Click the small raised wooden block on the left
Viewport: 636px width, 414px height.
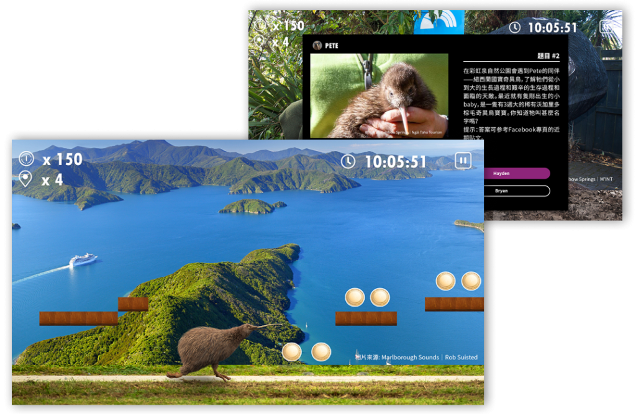[x=133, y=304]
